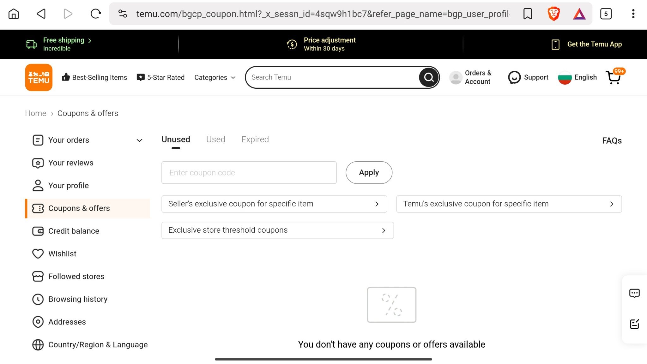Viewport: 647px width, 364px height.
Task: Click the search magnifier button
Action: click(x=428, y=77)
